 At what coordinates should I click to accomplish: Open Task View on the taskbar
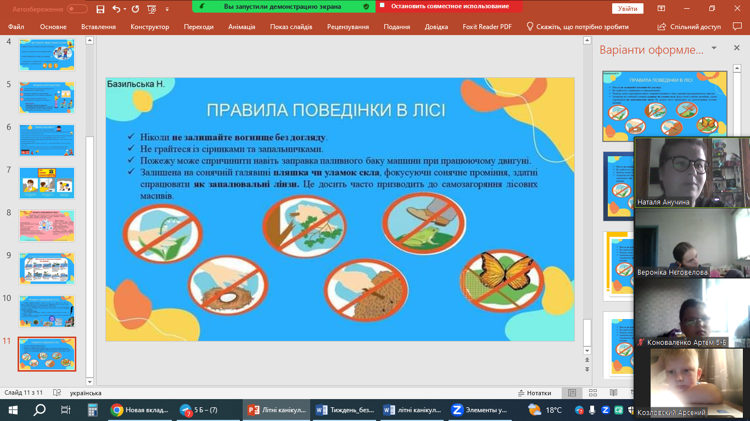[x=66, y=409]
